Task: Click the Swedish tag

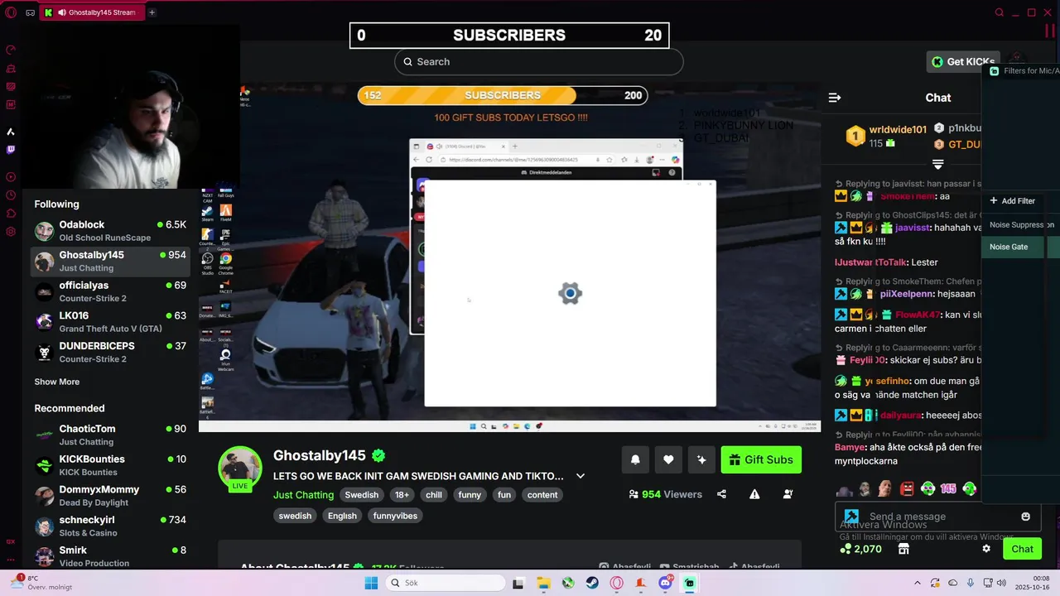Action: pos(361,495)
